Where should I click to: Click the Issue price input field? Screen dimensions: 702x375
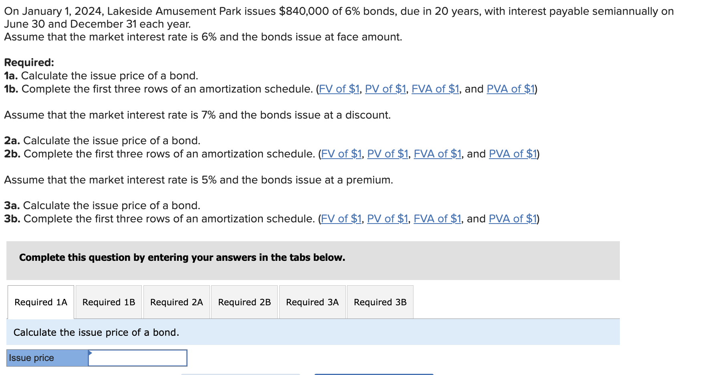[x=138, y=357]
